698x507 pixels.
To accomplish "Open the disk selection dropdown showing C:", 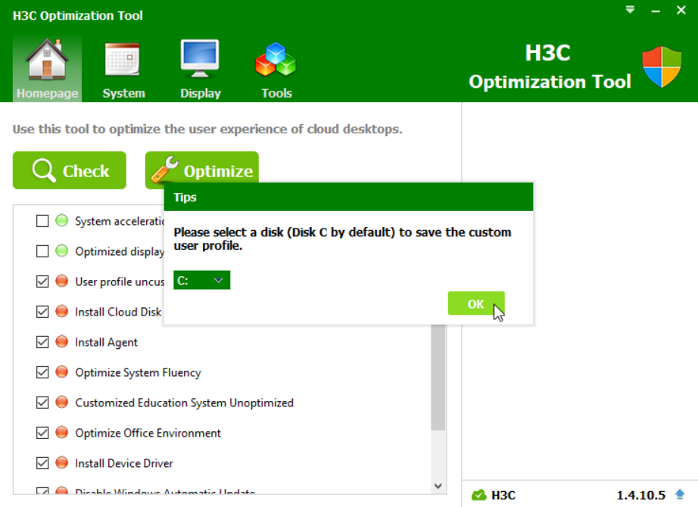I will (201, 281).
